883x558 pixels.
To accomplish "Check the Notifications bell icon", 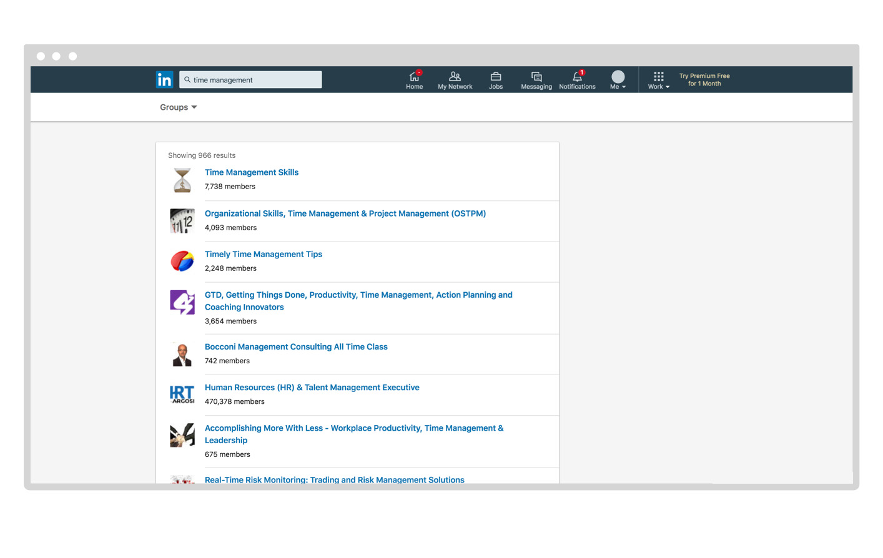I will click(x=577, y=77).
